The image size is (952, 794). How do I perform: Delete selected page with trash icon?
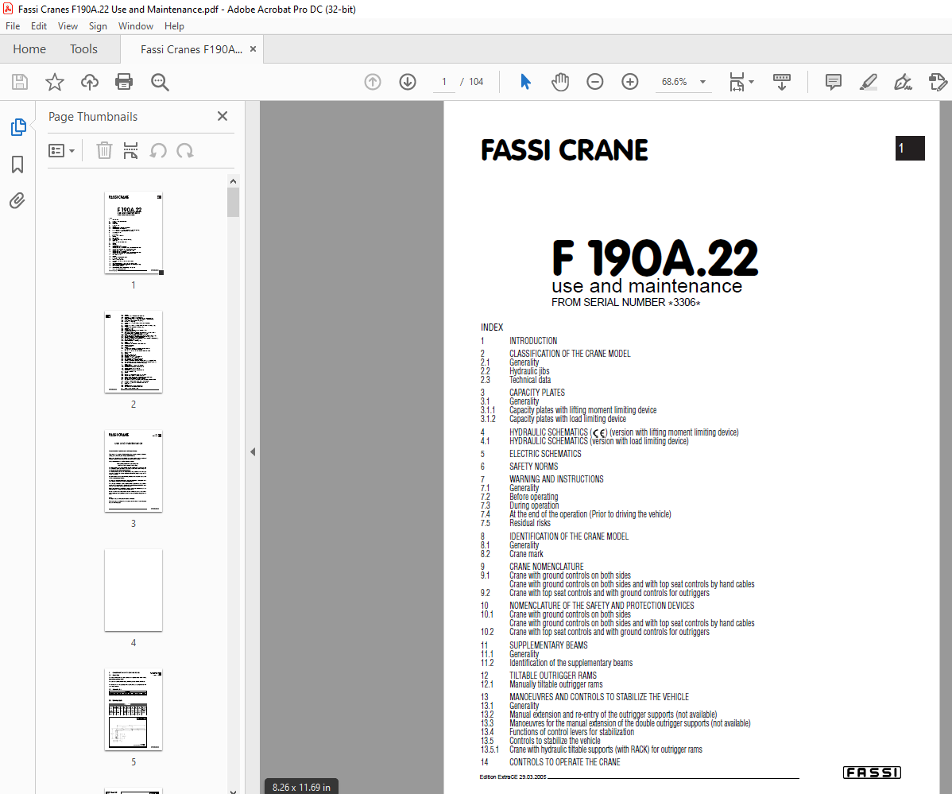tap(104, 150)
